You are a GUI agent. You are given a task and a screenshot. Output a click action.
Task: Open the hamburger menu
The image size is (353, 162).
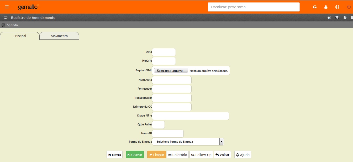[x=7, y=7]
